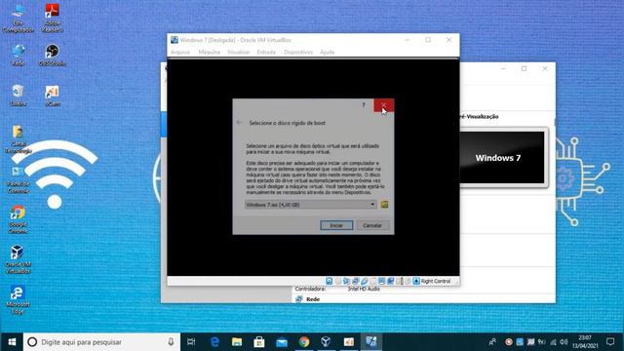This screenshot has width=624, height=351.
Task: Open Chrome from the taskbar
Action: point(304,342)
